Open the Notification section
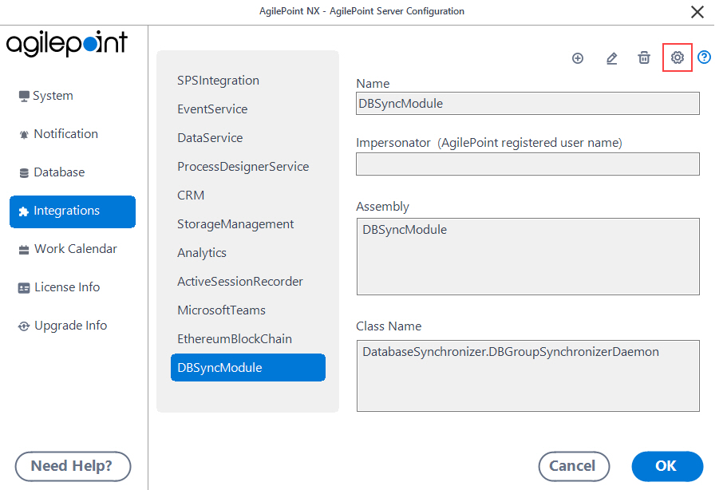 click(58, 134)
